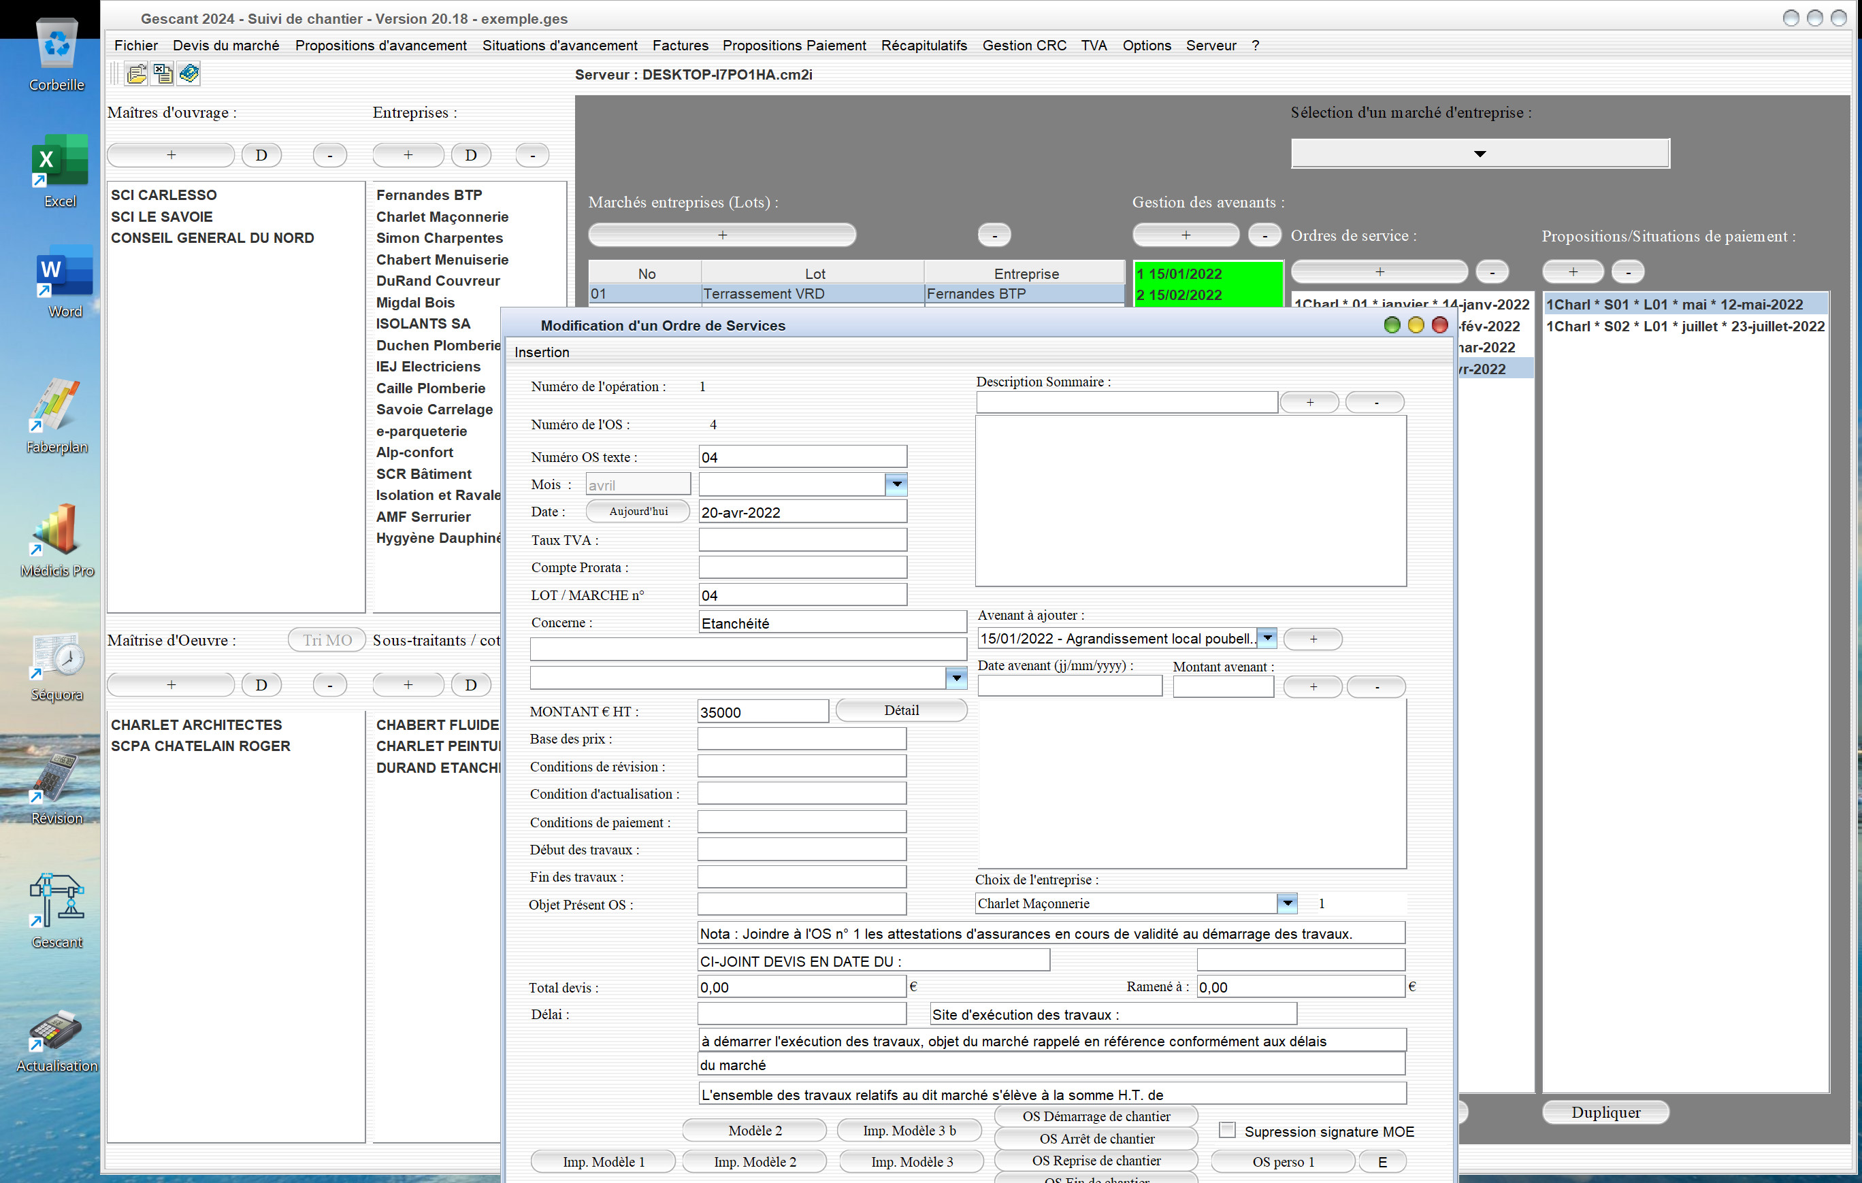1862x1183 pixels.
Task: Open the Actualisation desktop shortcut
Action: pyautogui.click(x=57, y=1039)
